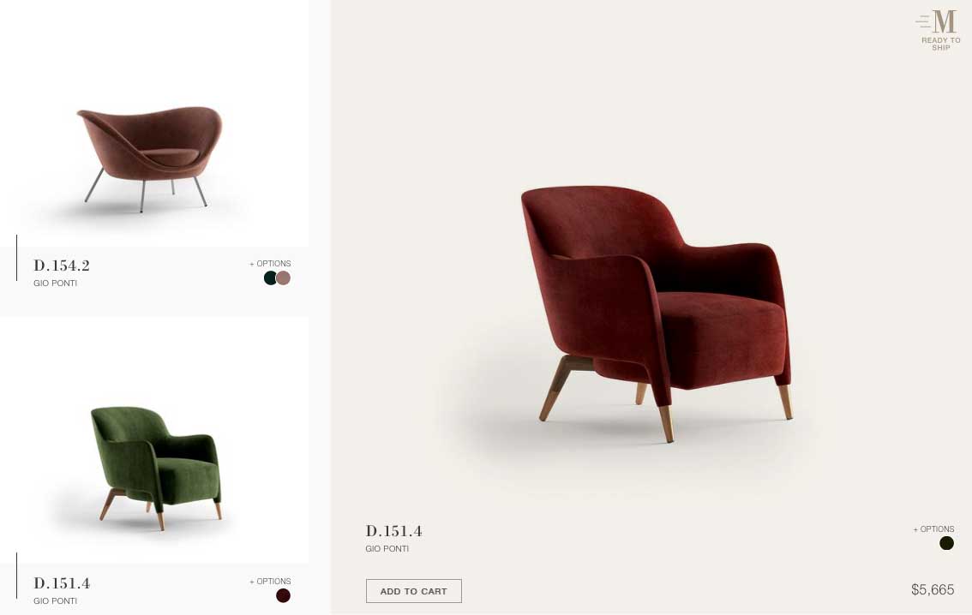This screenshot has width=972, height=615.
Task: Click the large red armchair image
Action: (x=657, y=313)
